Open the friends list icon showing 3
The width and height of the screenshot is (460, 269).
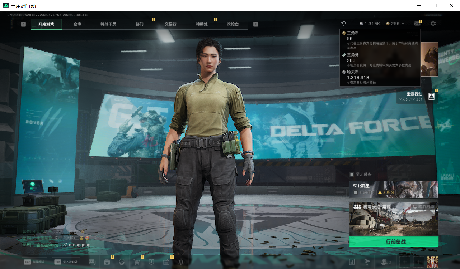386,262
